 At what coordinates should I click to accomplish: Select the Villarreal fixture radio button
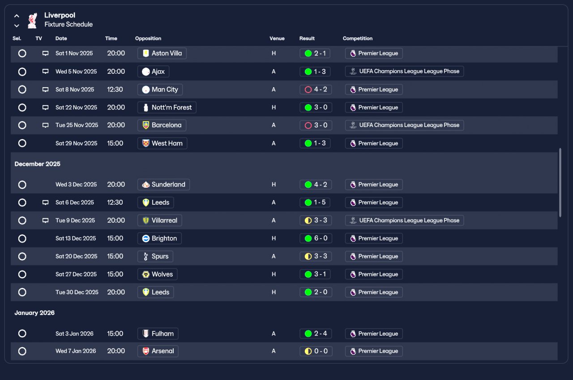pyautogui.click(x=22, y=220)
